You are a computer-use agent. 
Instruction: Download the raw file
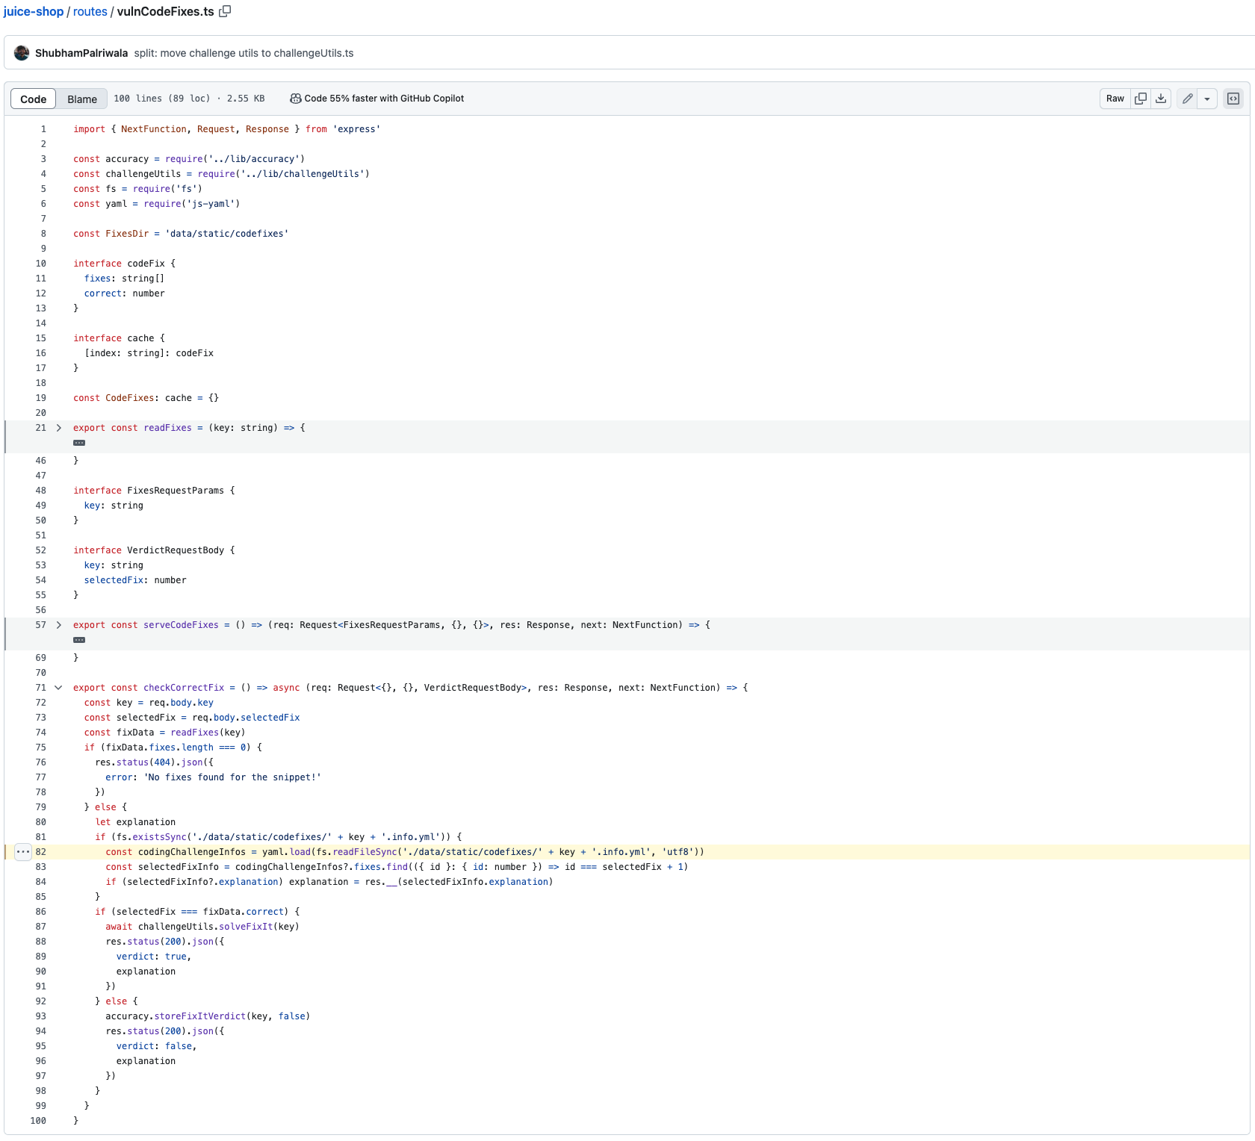coord(1161,98)
